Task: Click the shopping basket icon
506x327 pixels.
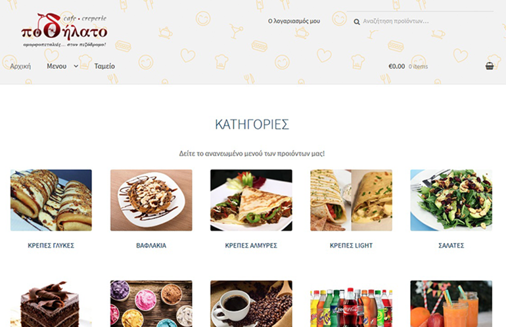Action: [489, 66]
